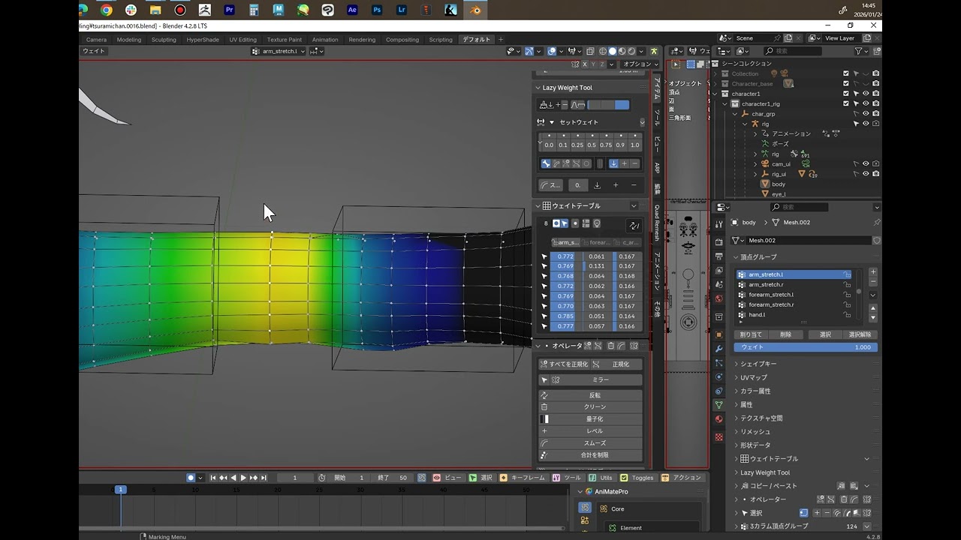Jump to the end frame with the timeline control
Screen dimensions: 961x540
264,478
